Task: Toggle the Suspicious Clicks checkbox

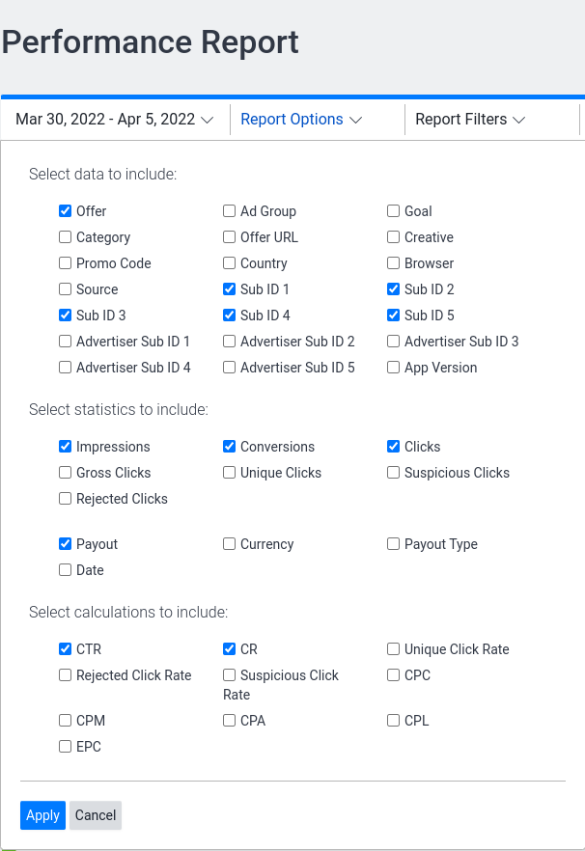Action: coord(394,473)
